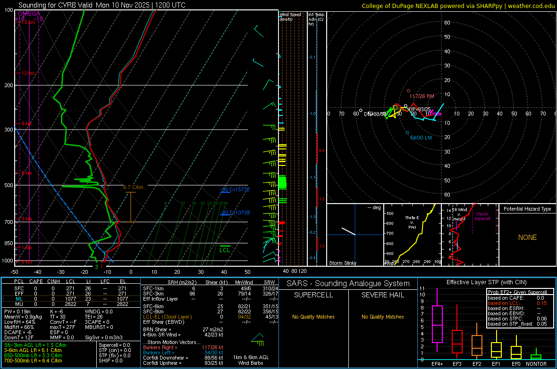
Task: Click the '850-500mb LR = 5.3 C/km' line
Action: click(x=33, y=355)
